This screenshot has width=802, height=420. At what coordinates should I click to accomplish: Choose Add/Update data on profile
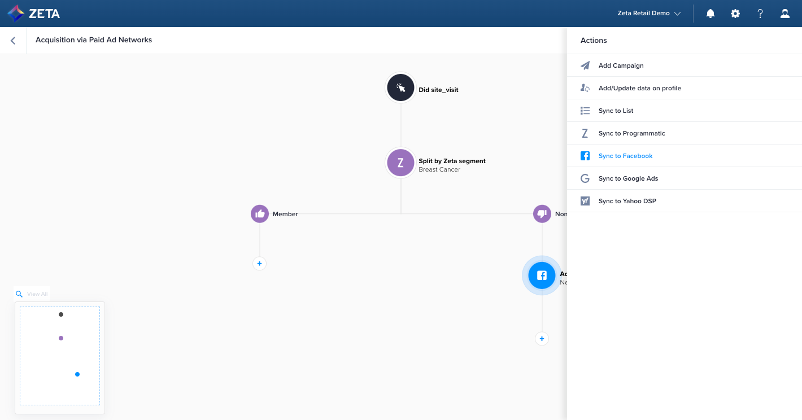(639, 88)
